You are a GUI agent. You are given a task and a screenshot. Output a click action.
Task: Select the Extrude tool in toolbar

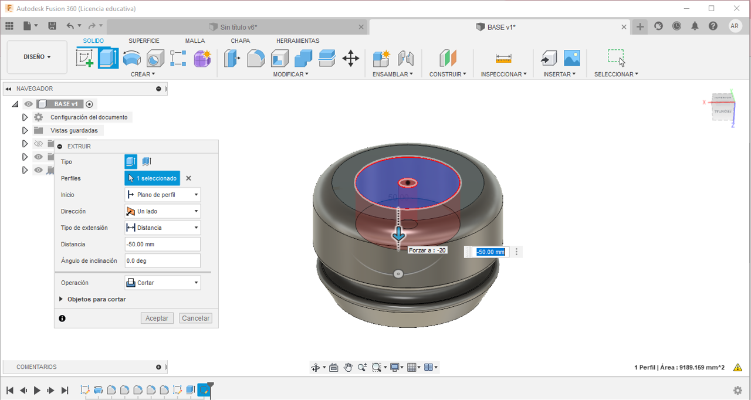(x=108, y=58)
